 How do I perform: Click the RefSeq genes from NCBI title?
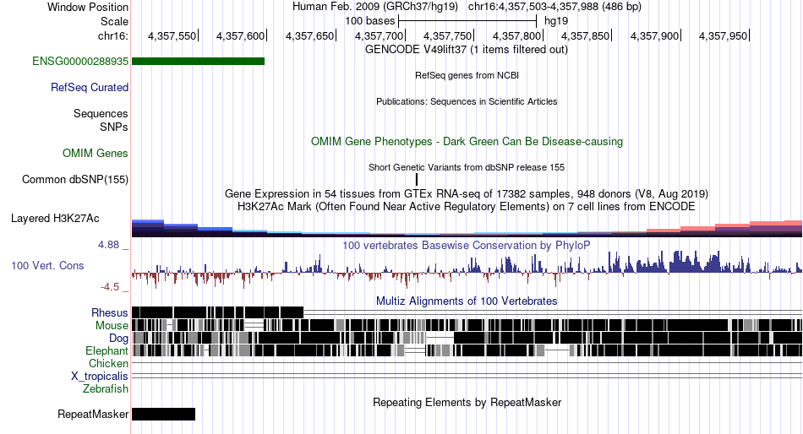pos(467,75)
